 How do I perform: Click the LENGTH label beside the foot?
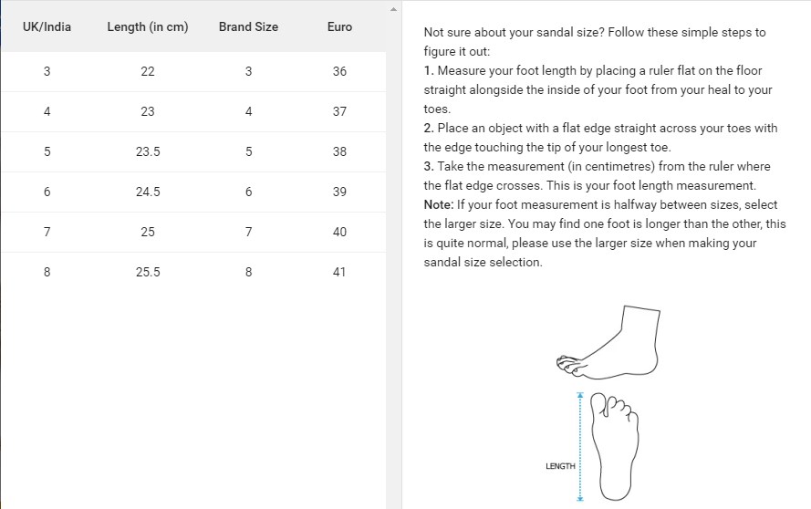(560, 466)
